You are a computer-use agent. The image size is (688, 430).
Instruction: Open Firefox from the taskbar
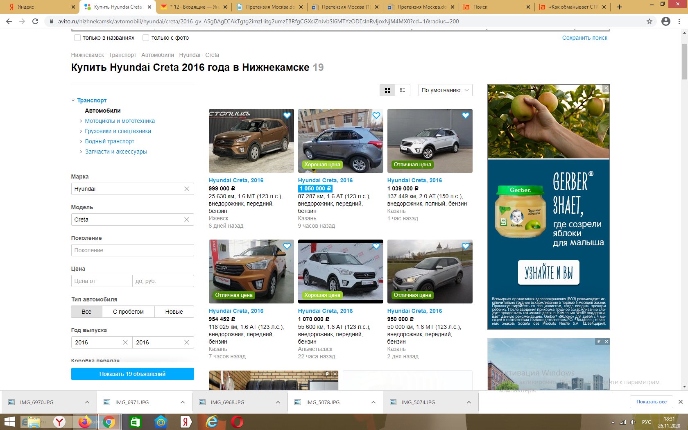[85, 422]
